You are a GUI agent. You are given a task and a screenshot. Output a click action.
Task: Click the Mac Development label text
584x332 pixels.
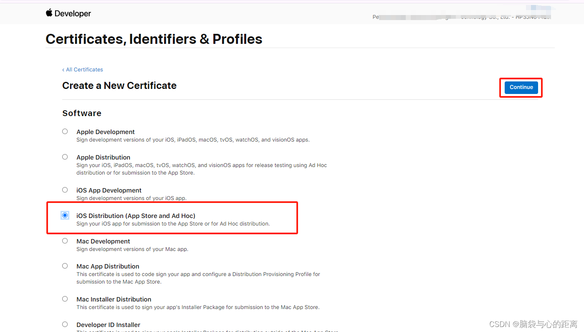[103, 241]
